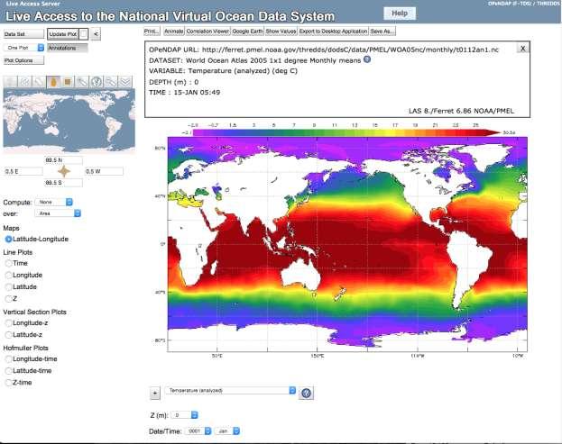
Task: Open Plot Options
Action: pos(23,60)
